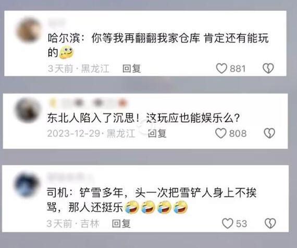Select the 东北人陷入了沉思 comment text
This screenshot has height=248, width=297.
(143, 119)
